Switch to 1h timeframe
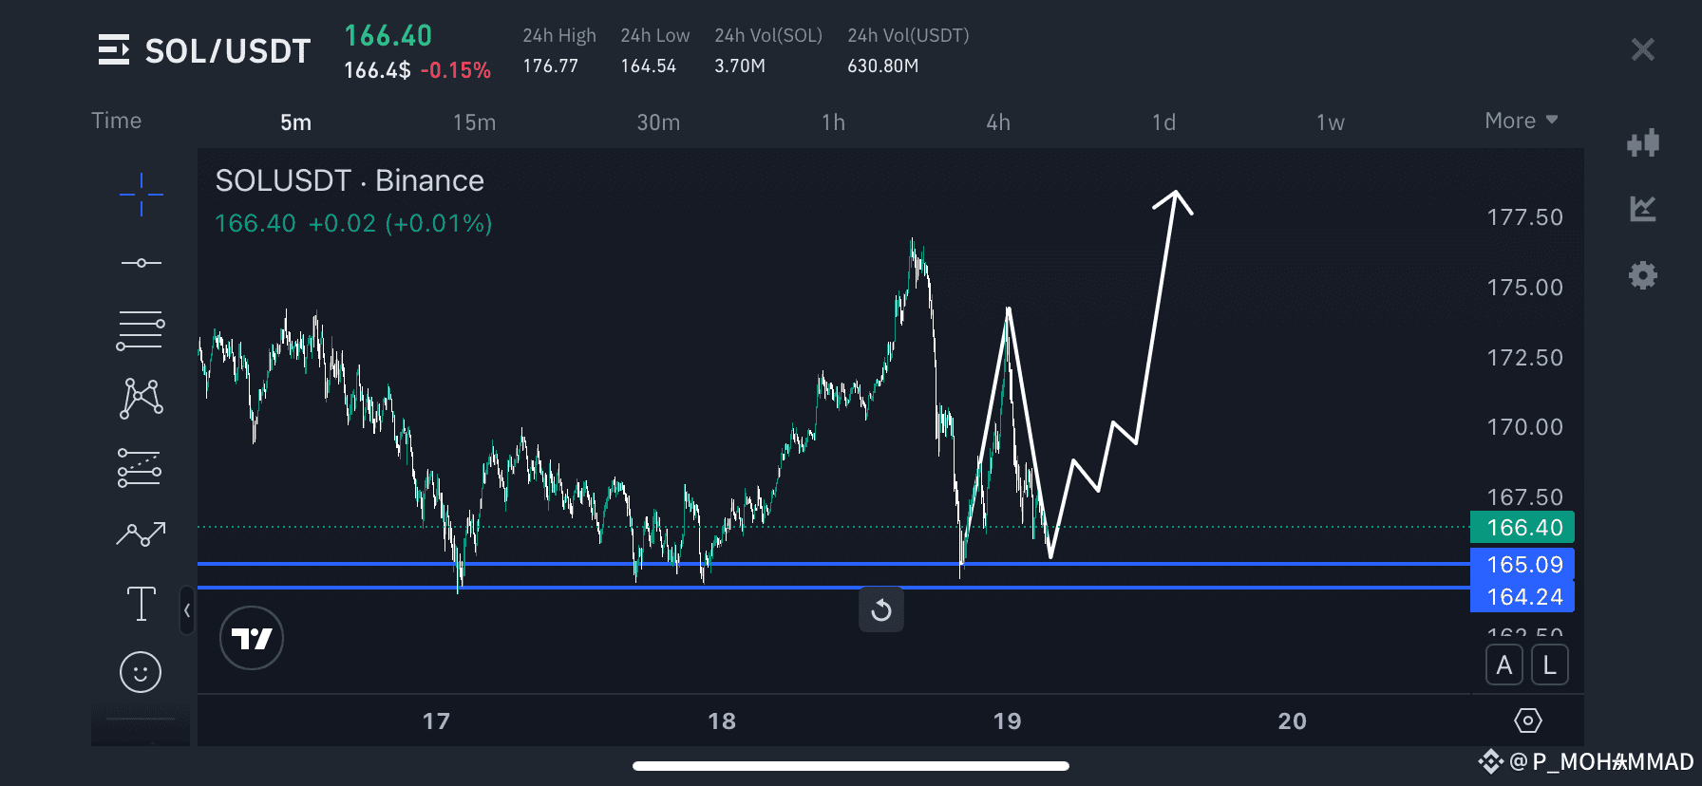The image size is (1702, 786). [x=833, y=122]
